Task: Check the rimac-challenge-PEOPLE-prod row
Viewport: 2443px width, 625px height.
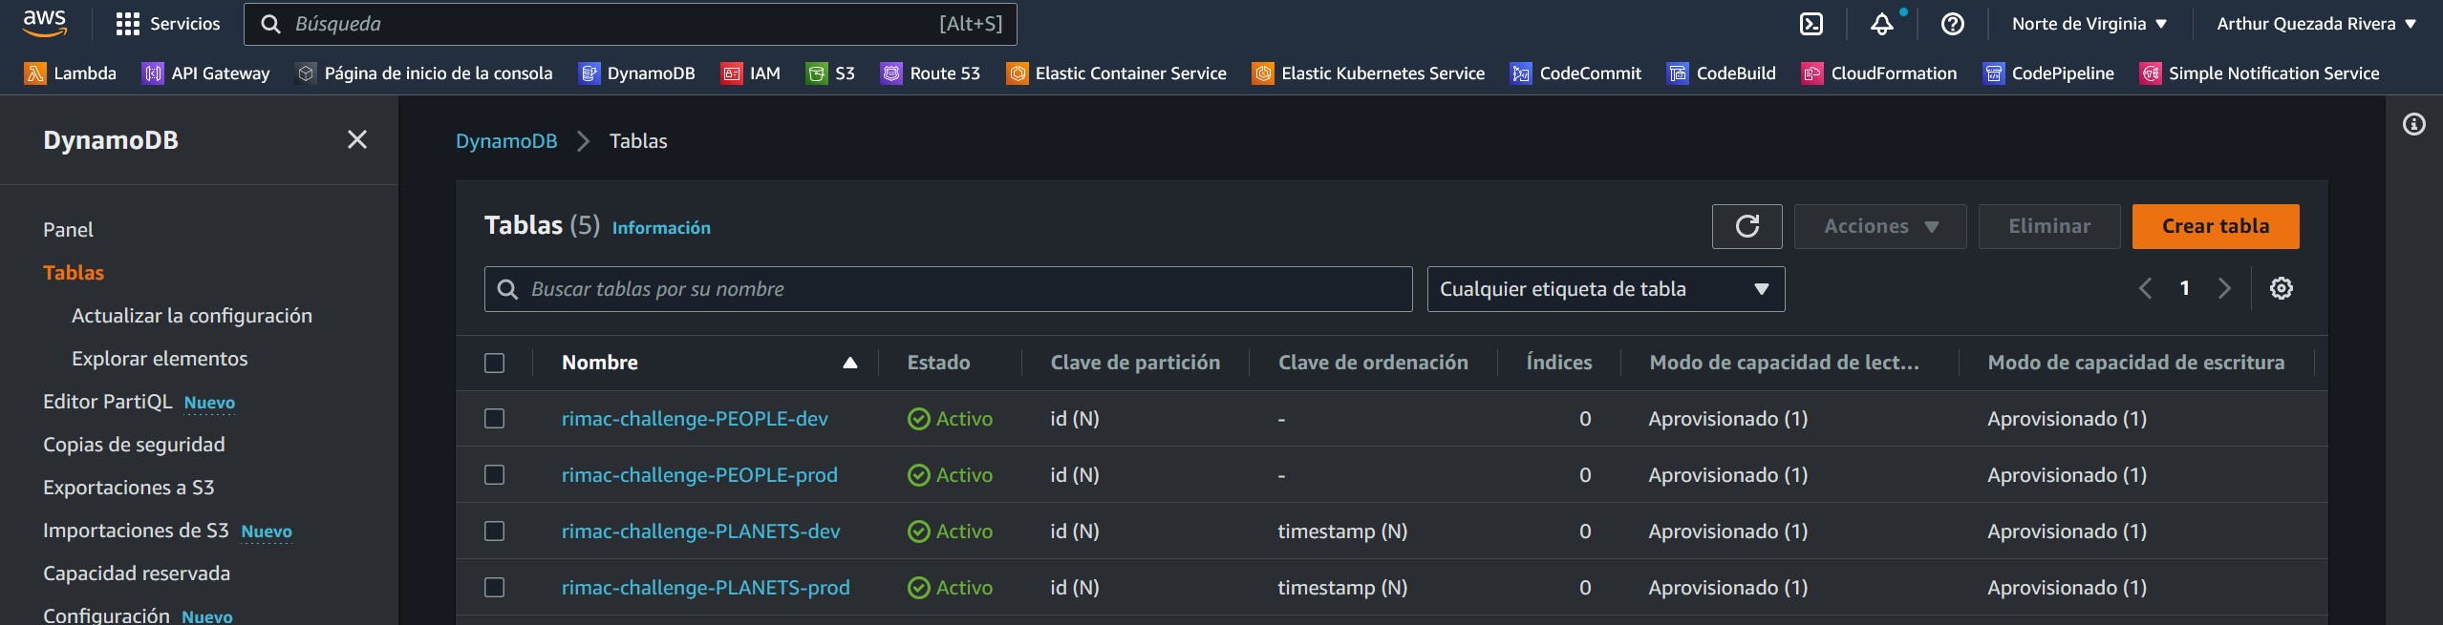Action: coord(494,475)
